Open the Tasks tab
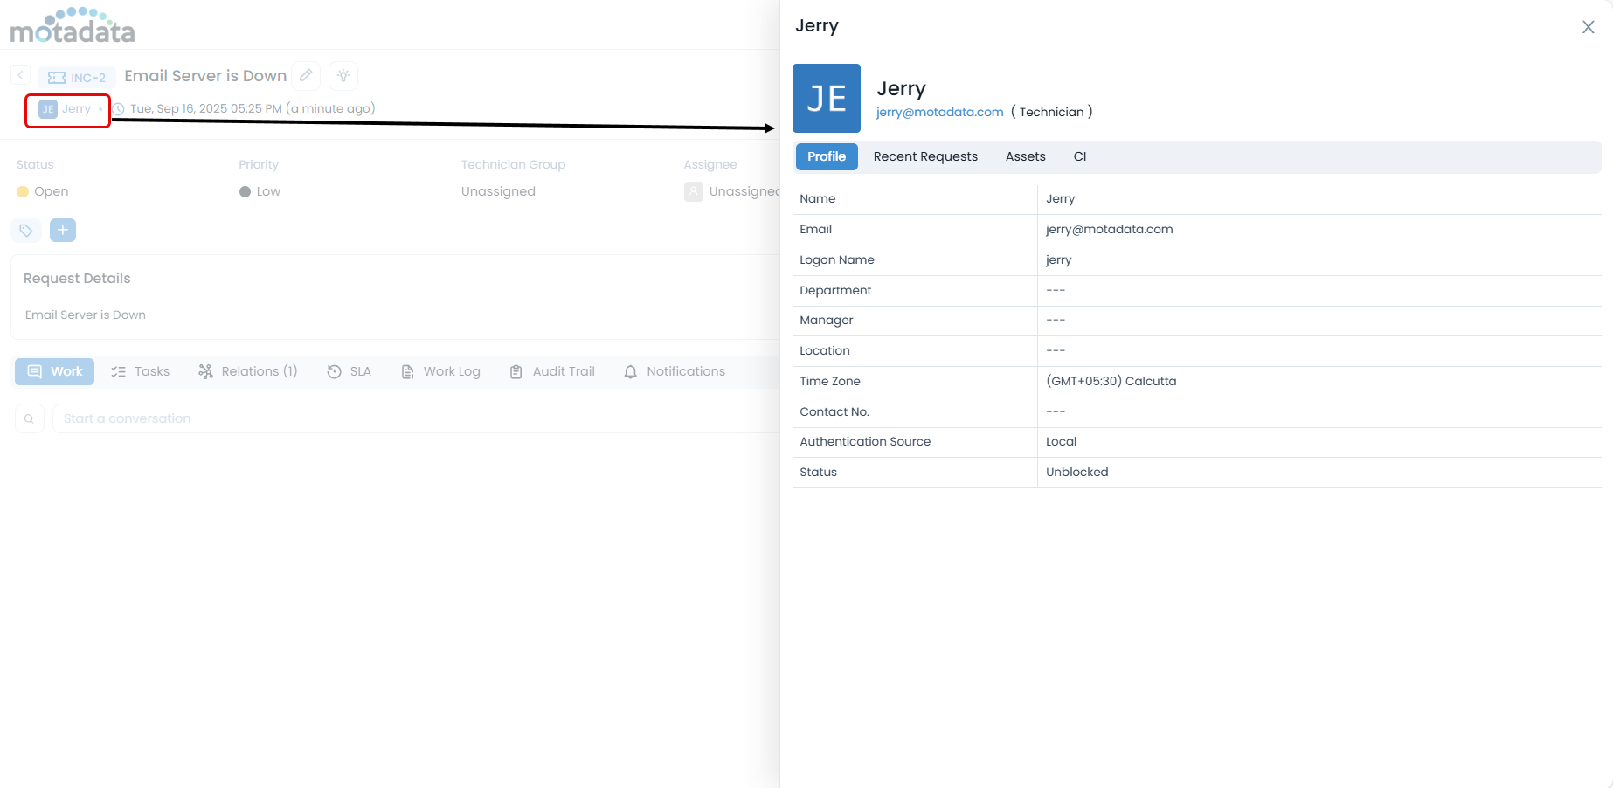The image size is (1613, 788). coord(141,372)
